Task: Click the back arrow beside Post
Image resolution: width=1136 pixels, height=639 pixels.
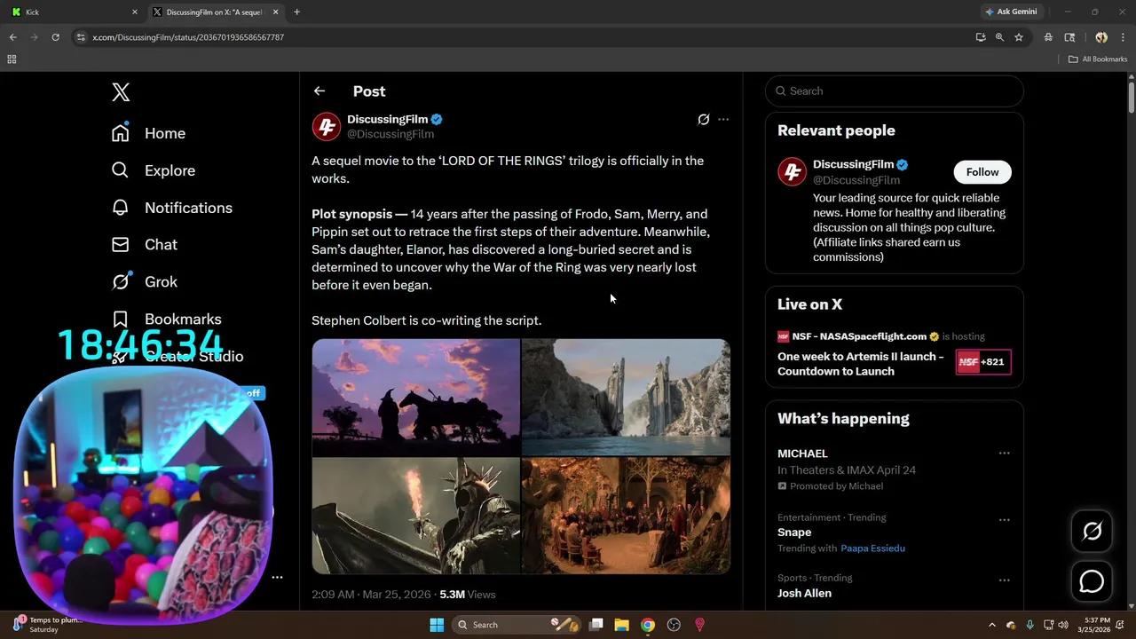Action: pyautogui.click(x=319, y=91)
